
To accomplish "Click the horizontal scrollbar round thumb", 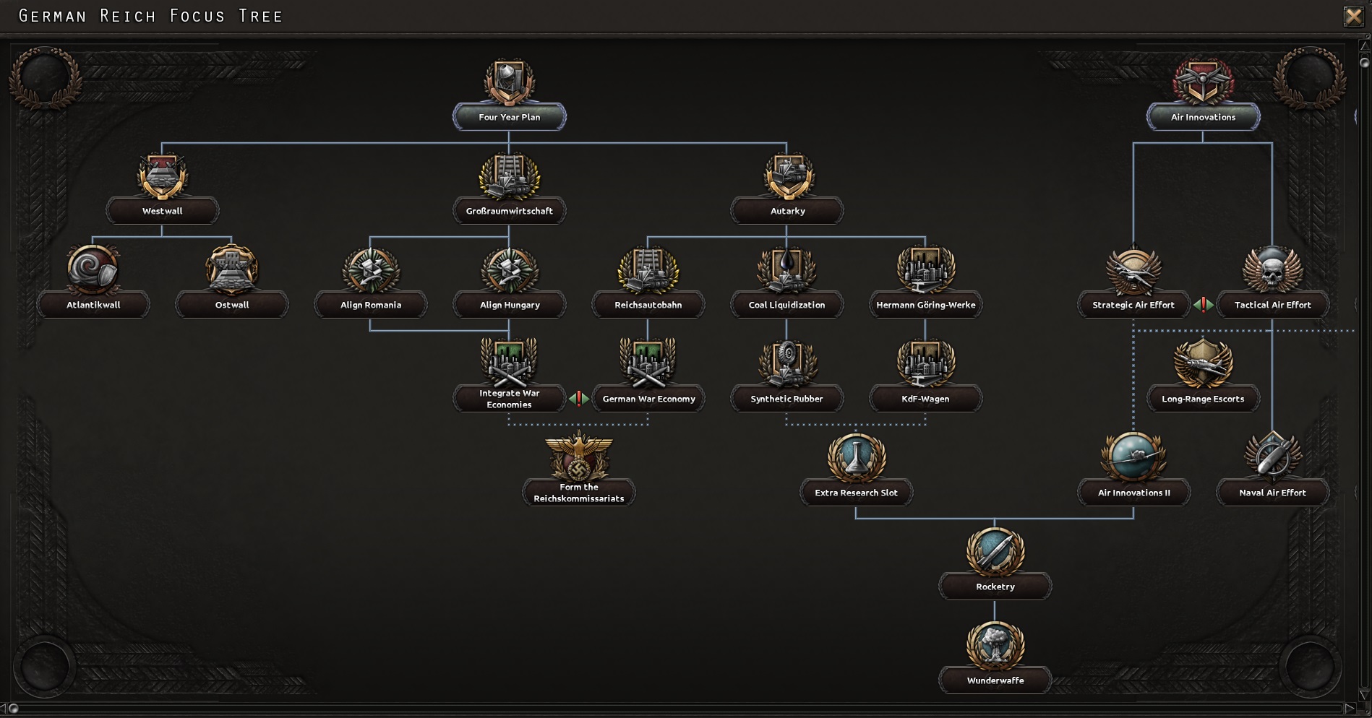I will click(x=13, y=709).
